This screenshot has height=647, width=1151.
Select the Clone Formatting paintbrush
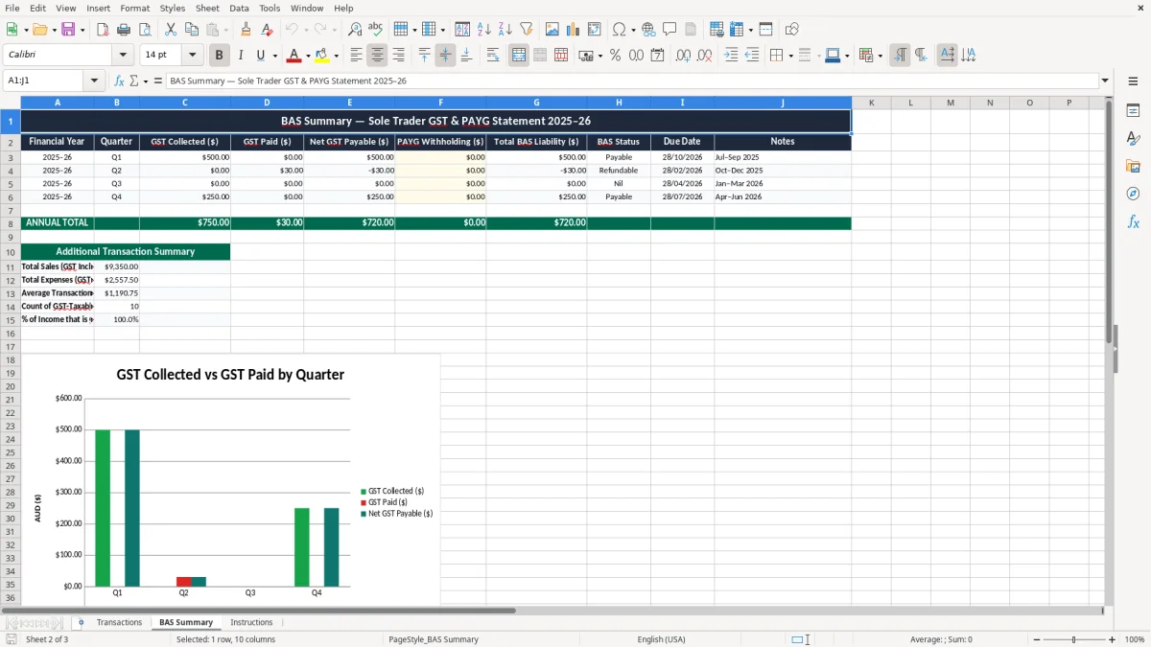click(246, 29)
